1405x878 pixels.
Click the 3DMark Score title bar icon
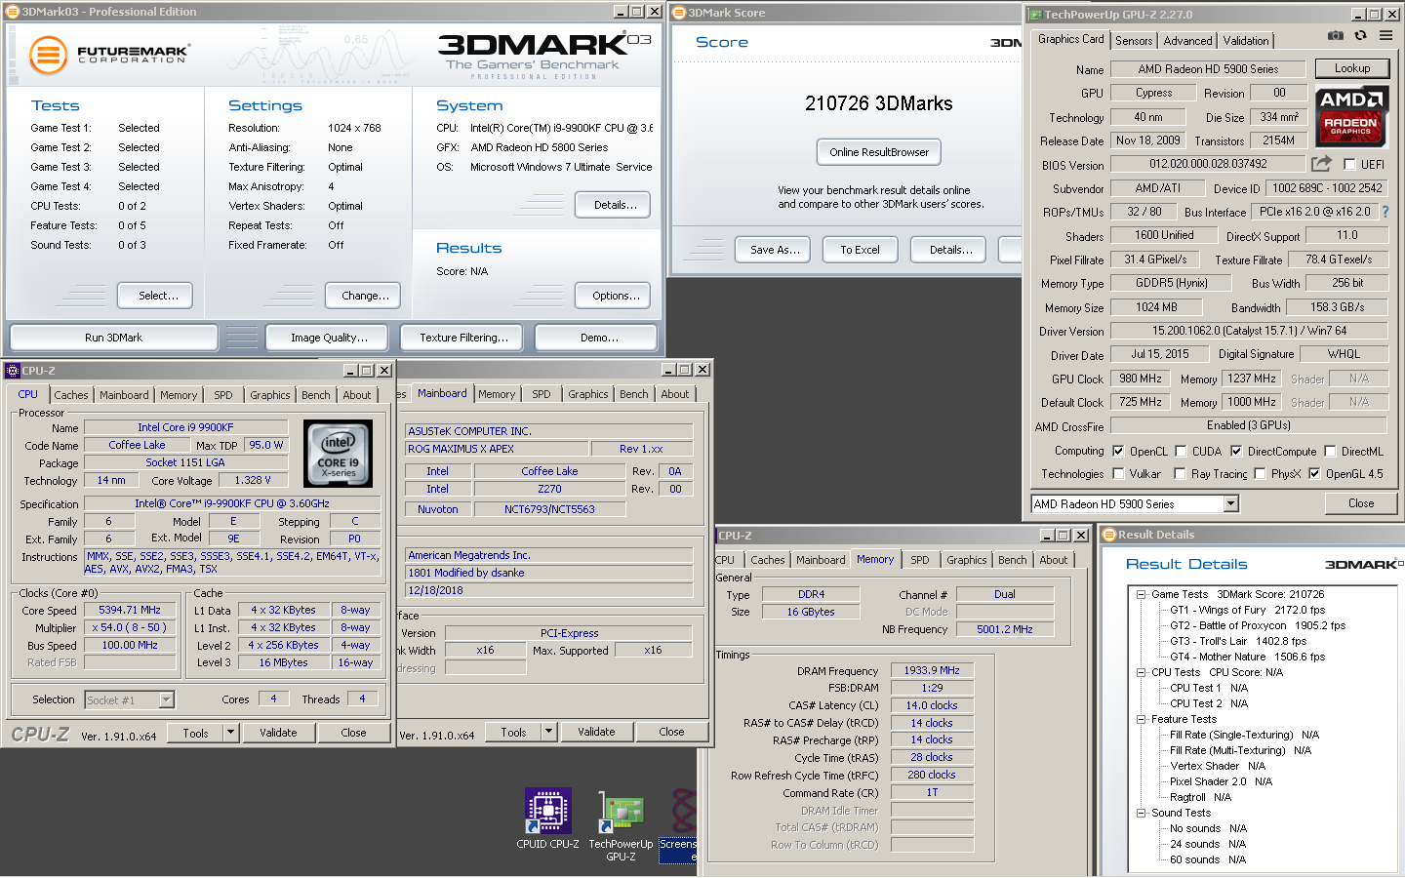pyautogui.click(x=679, y=13)
